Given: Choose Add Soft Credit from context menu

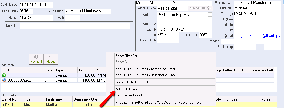Looking at the screenshot, I should pos(127,89).
